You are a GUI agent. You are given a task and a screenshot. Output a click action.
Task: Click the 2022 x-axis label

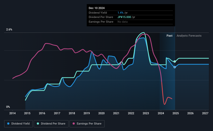pyautogui.click(x=131, y=113)
